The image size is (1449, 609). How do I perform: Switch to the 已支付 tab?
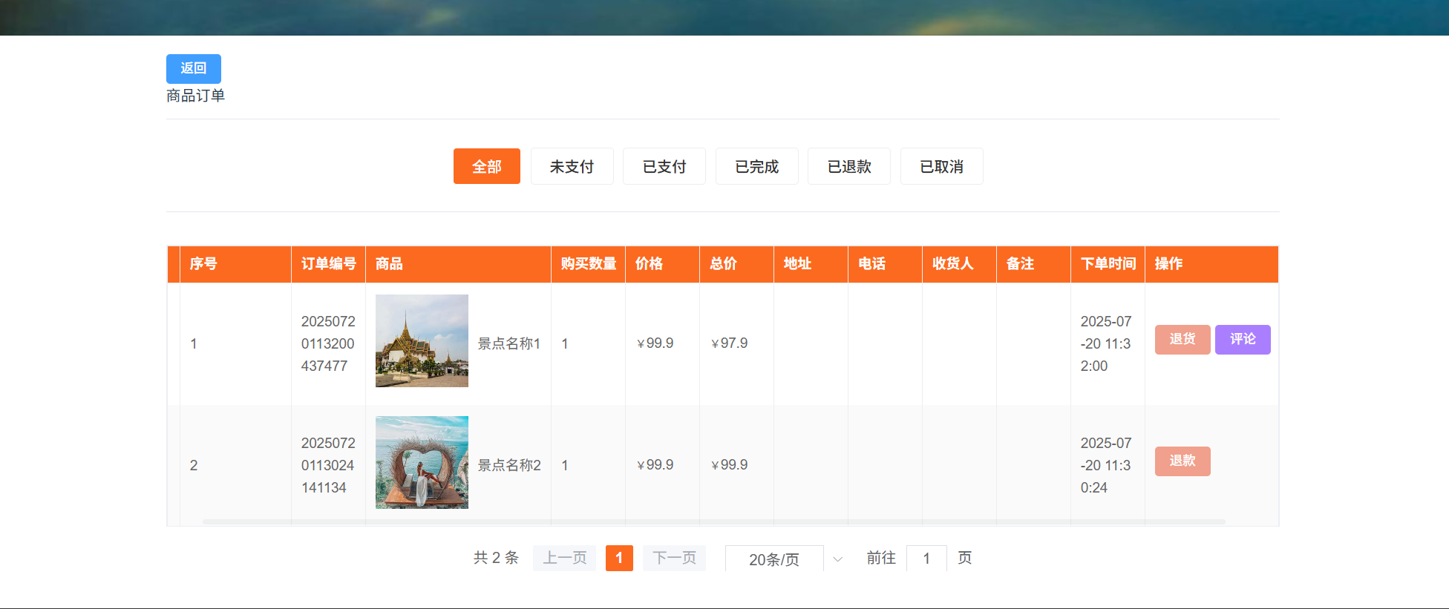click(664, 166)
